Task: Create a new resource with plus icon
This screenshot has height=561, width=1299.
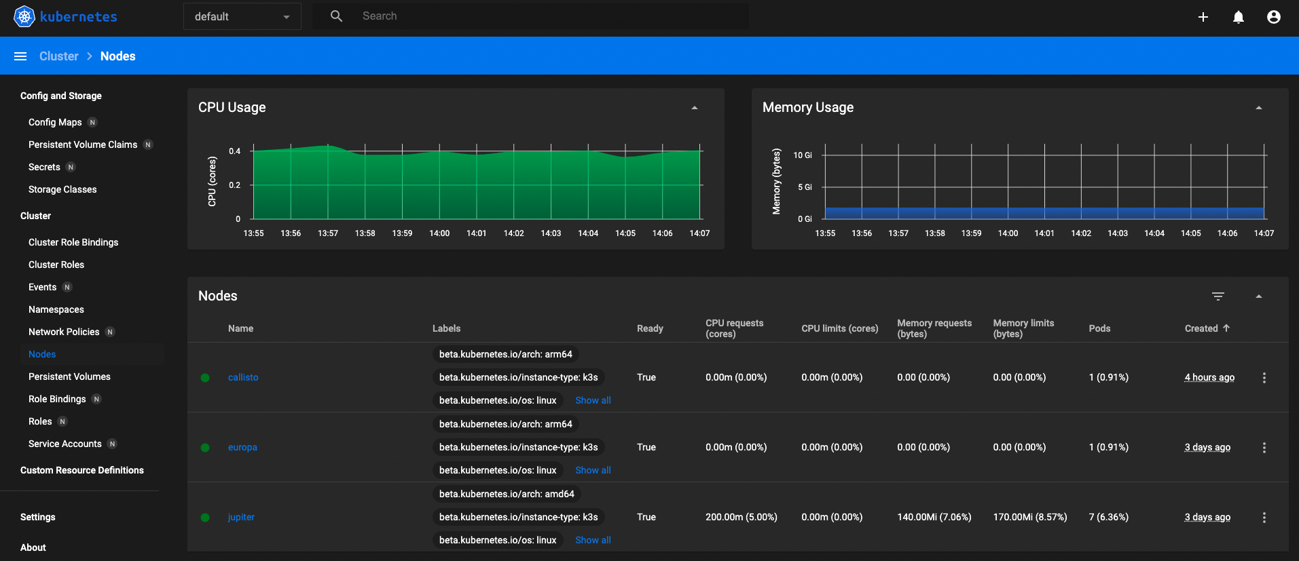Action: [x=1203, y=17]
